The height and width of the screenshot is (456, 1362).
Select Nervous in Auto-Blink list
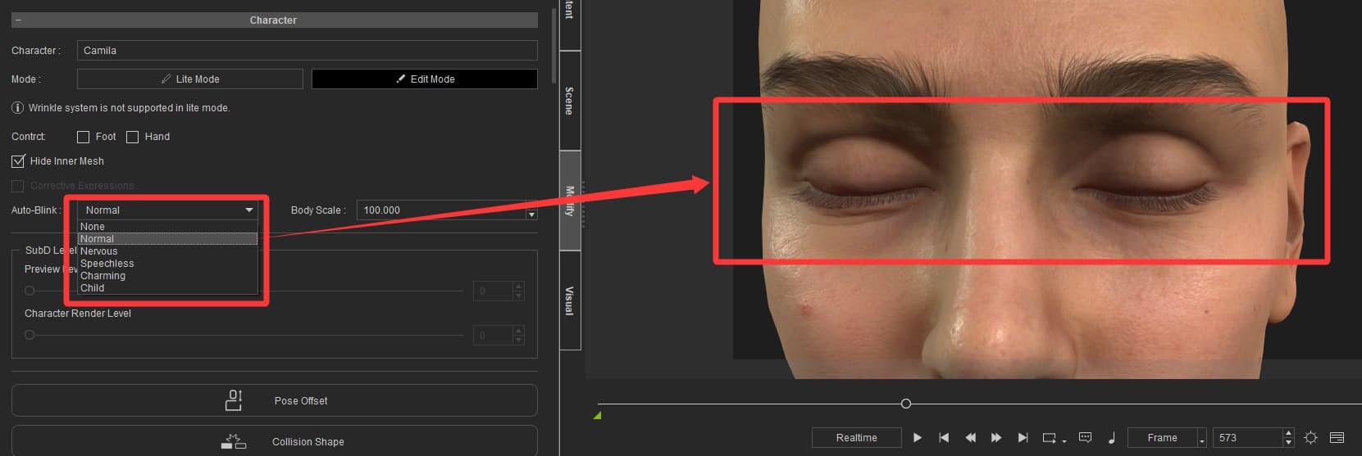(99, 251)
